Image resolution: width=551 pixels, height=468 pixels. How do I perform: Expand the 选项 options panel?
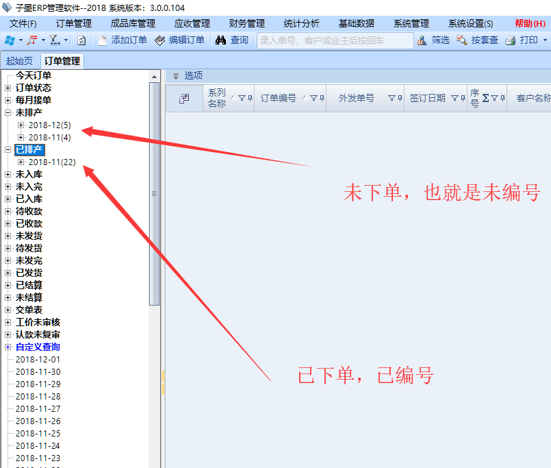[x=176, y=76]
